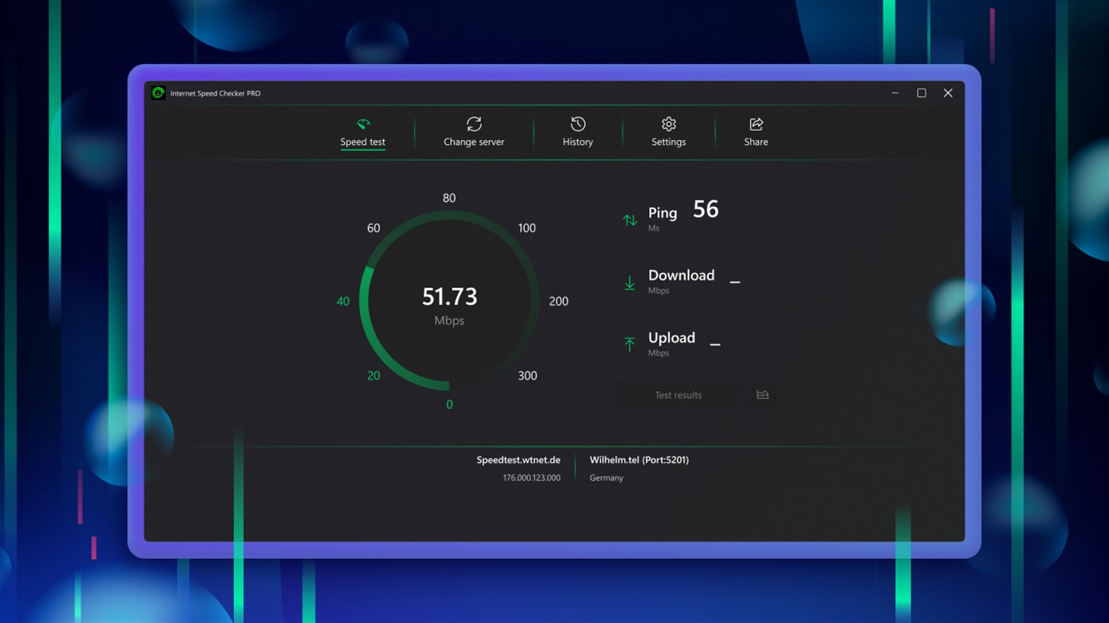Image resolution: width=1109 pixels, height=623 pixels.
Task: Click the 51.73 speed reading in gauge
Action: pos(449,296)
